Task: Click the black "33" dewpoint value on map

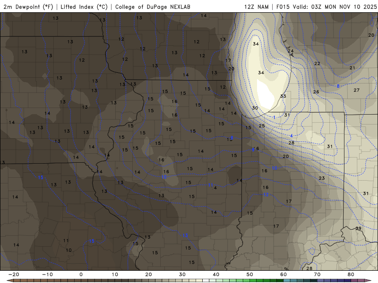Action: coord(283,96)
